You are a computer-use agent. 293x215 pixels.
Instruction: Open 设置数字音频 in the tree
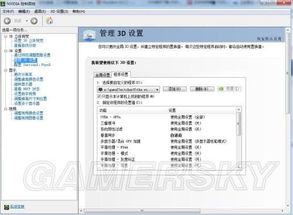(25, 93)
